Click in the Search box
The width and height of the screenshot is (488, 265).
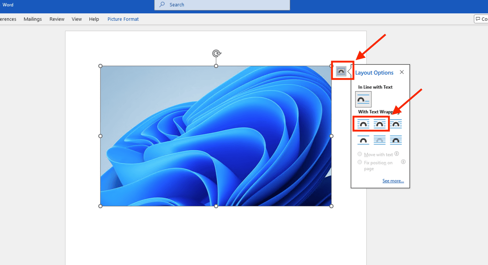coord(222,5)
